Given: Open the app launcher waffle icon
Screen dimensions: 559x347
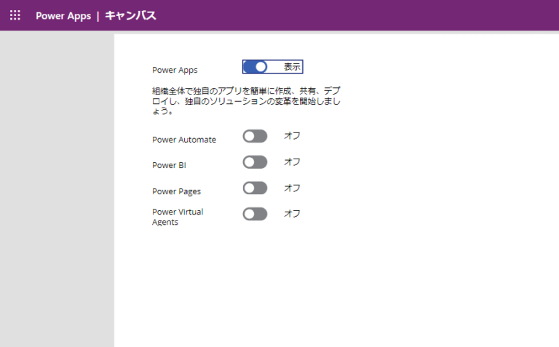Looking at the screenshot, I should [15, 15].
